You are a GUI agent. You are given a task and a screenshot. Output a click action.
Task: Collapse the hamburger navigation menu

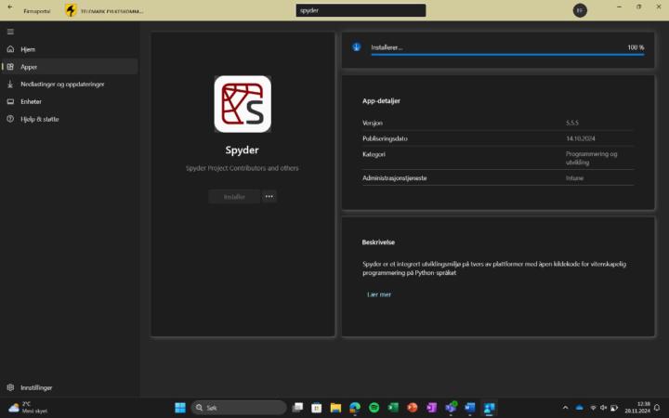pyautogui.click(x=10, y=32)
